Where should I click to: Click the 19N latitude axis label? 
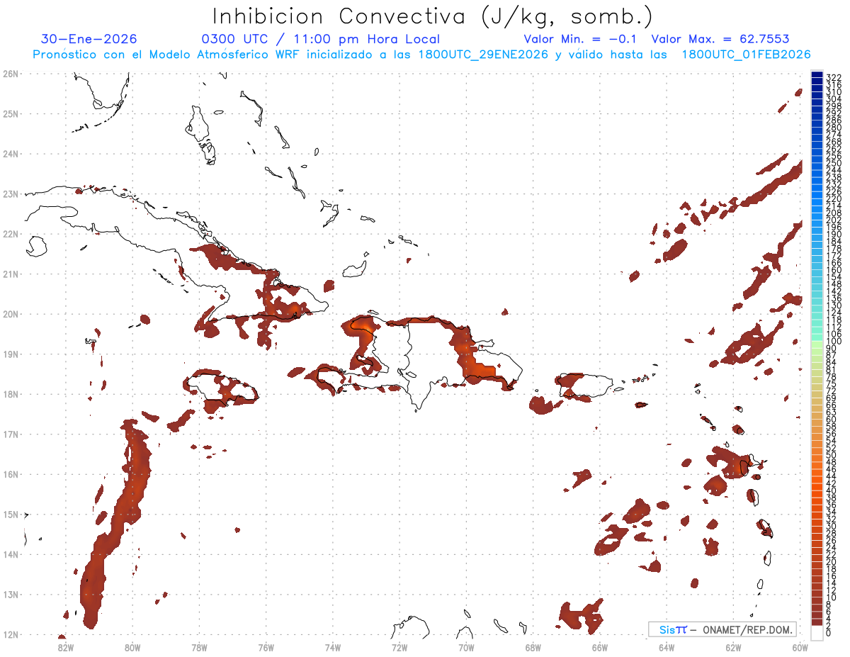pyautogui.click(x=11, y=354)
